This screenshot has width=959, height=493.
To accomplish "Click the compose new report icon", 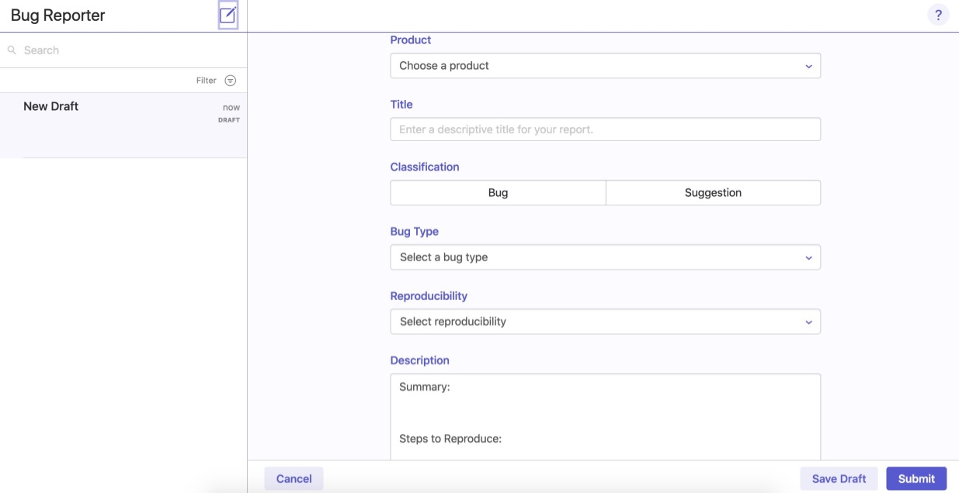I will pyautogui.click(x=228, y=15).
